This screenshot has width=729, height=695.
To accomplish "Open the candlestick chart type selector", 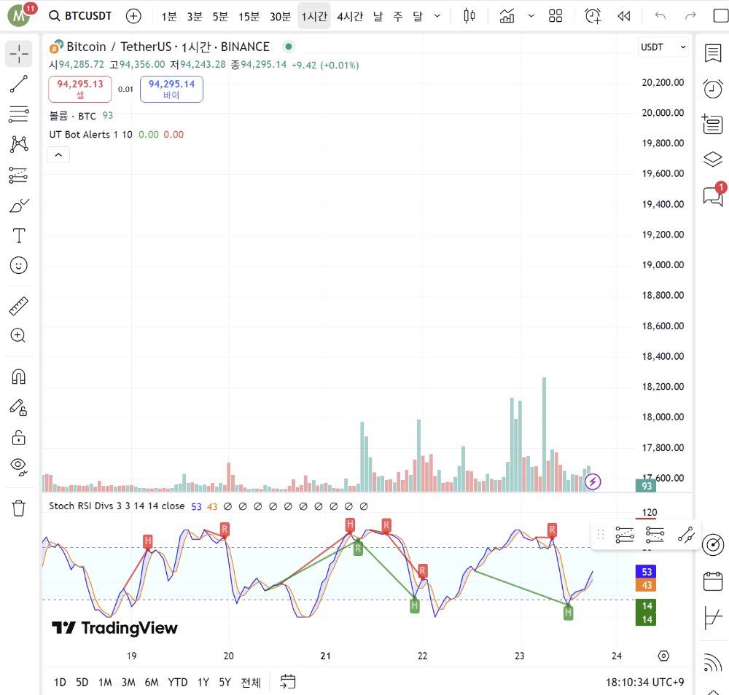I will 469,16.
